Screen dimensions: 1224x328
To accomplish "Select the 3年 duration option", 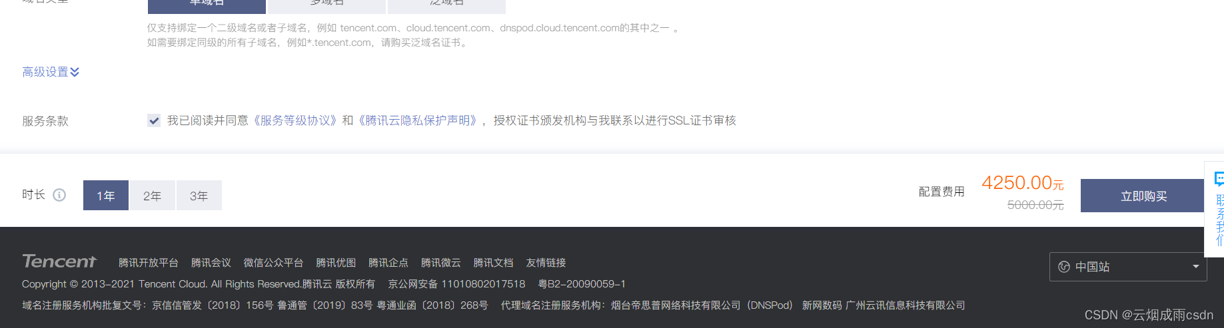I will [199, 196].
